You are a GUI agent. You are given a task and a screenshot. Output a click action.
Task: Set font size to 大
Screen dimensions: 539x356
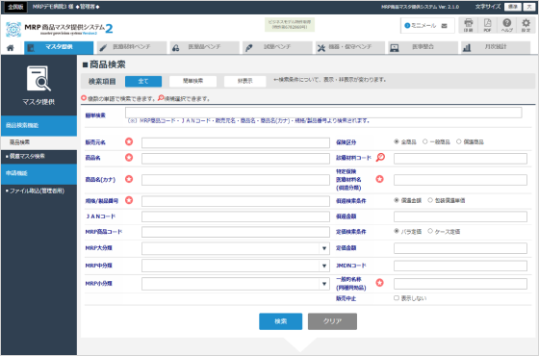(528, 7)
